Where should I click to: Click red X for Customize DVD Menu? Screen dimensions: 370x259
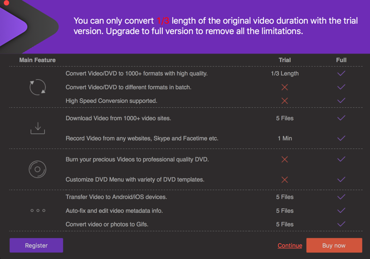pos(285,180)
